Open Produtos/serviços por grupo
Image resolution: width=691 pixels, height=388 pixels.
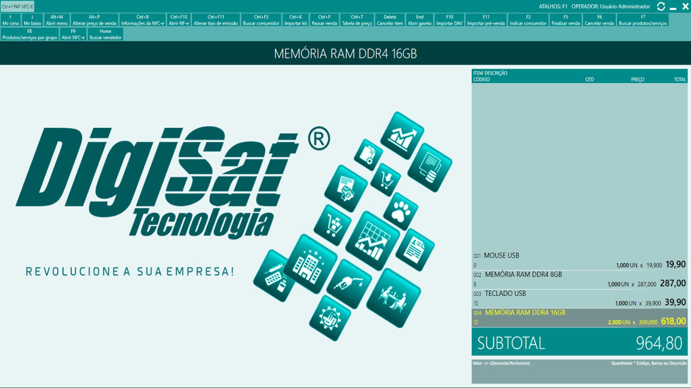[30, 34]
